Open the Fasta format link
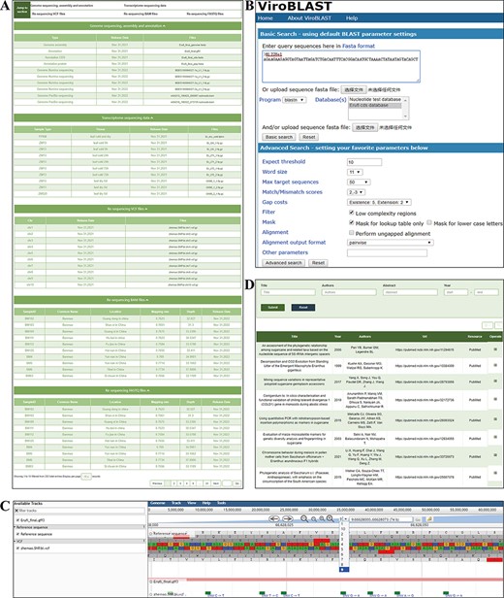 359,46
